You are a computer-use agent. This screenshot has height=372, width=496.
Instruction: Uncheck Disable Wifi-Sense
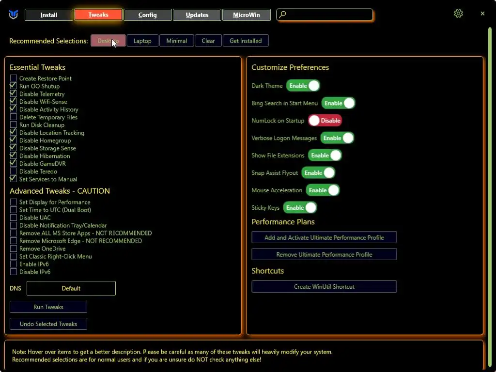pyautogui.click(x=13, y=102)
